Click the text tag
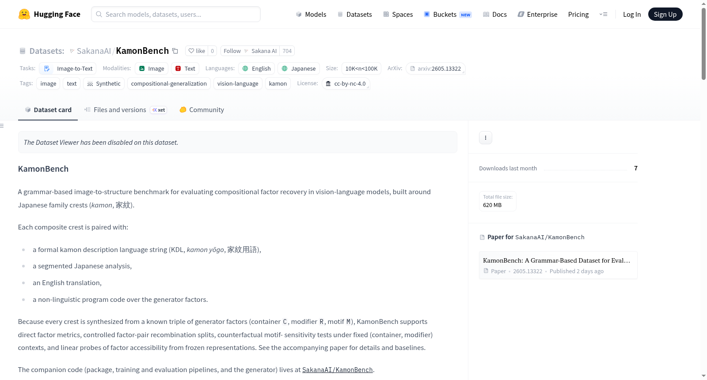 coord(72,83)
